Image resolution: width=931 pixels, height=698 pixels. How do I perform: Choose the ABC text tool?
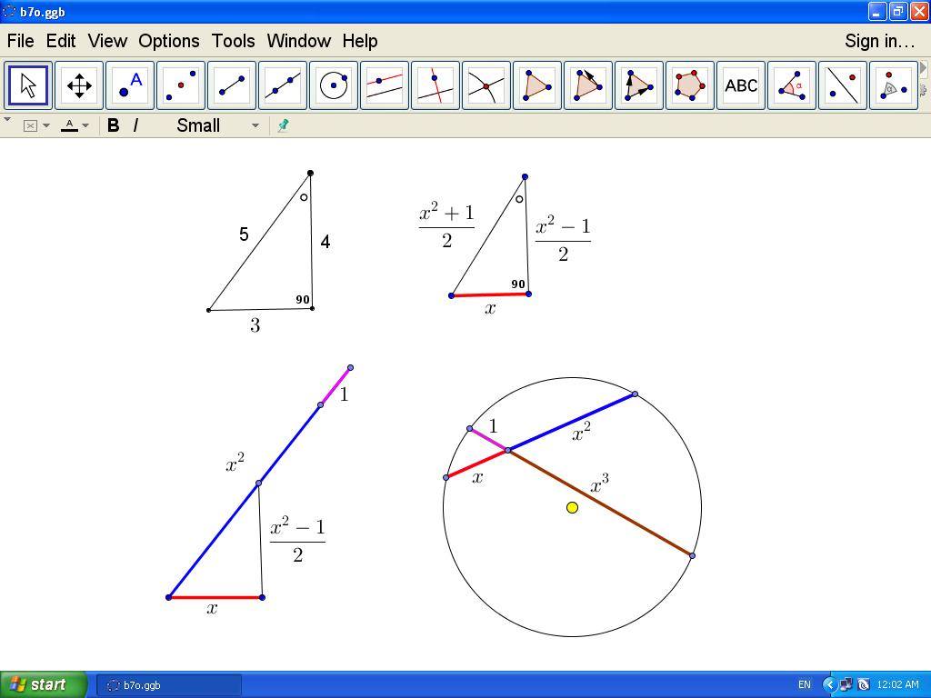tap(741, 85)
